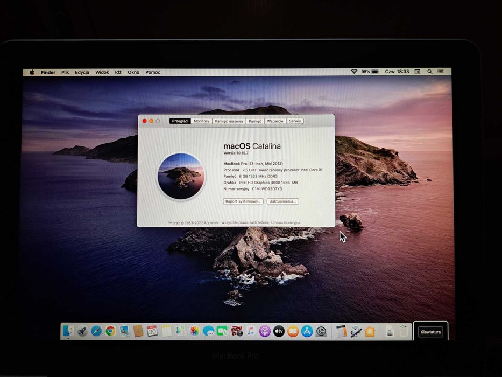
Task: Open Calendar icon showing 30
Action: pos(152,331)
